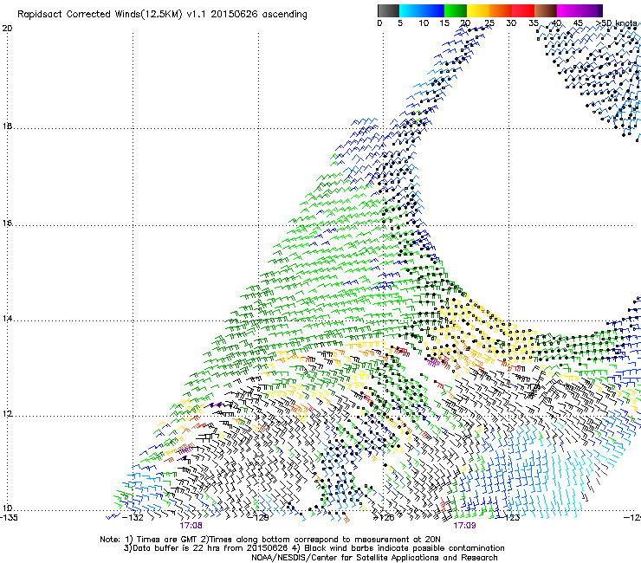
Task: Click the yellow 20-25 knots legend swatch
Action: pos(478,10)
